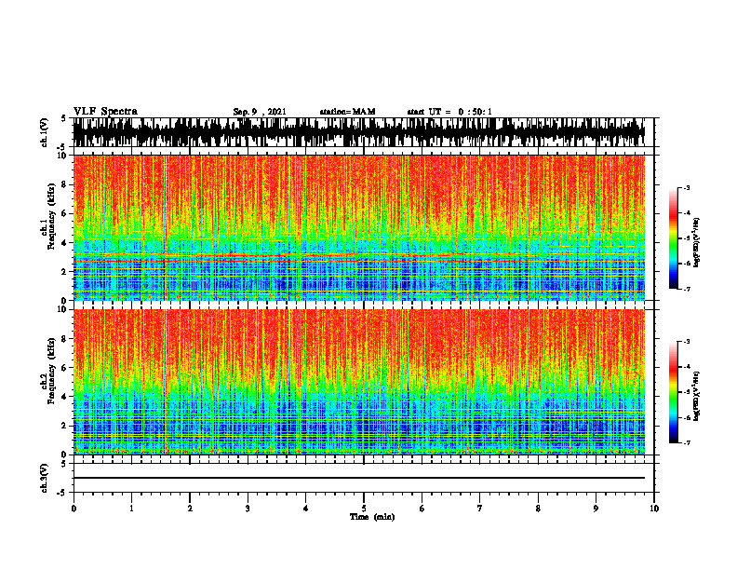Click the "start UT = 0 : 50: 1" text
737x570 pixels.
(449, 112)
